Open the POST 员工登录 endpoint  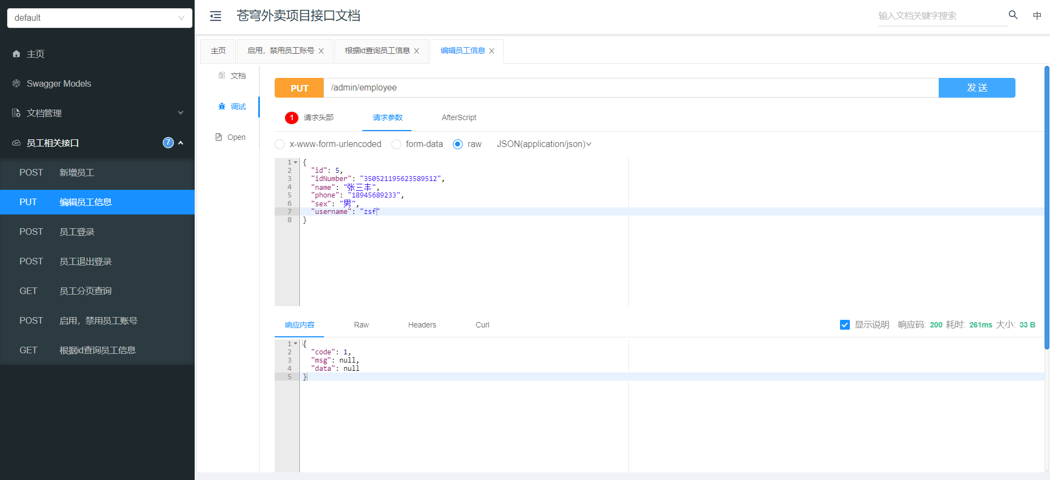(x=97, y=231)
